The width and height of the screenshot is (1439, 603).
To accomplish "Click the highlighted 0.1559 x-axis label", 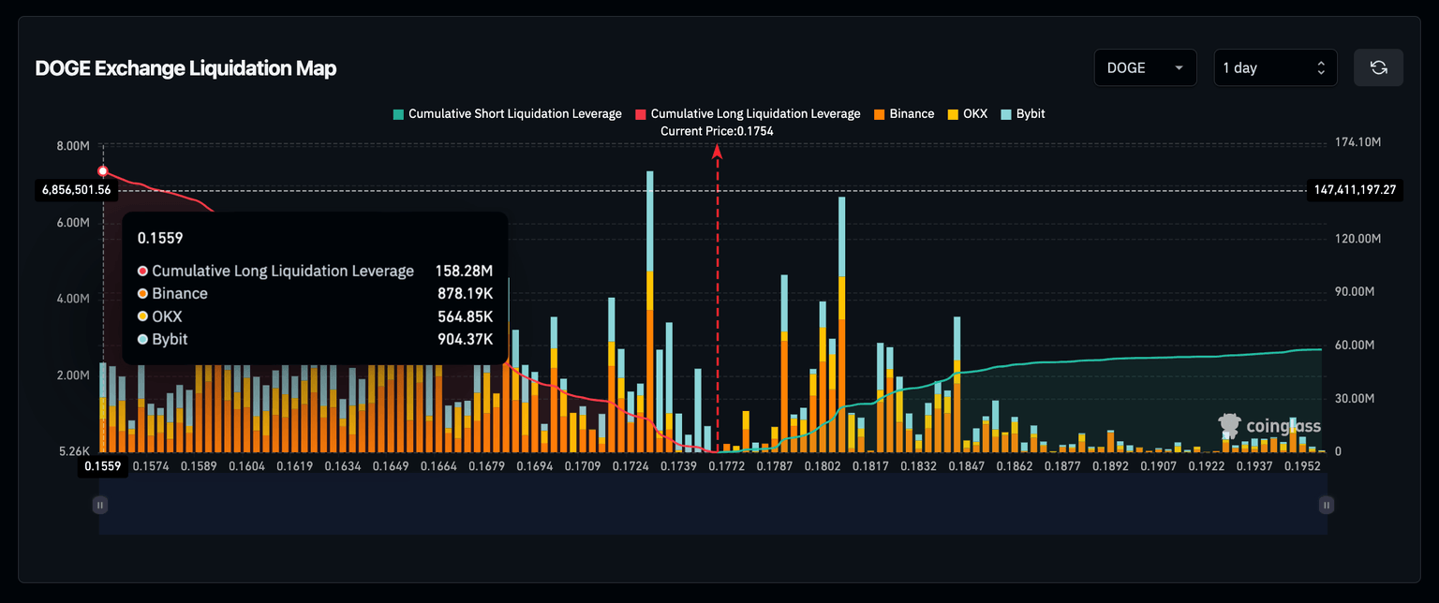I will click(x=103, y=466).
